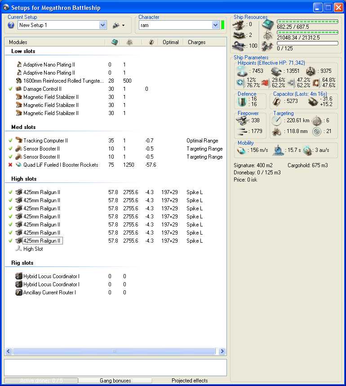Select the Ancillary Current Router I row

point(115,292)
